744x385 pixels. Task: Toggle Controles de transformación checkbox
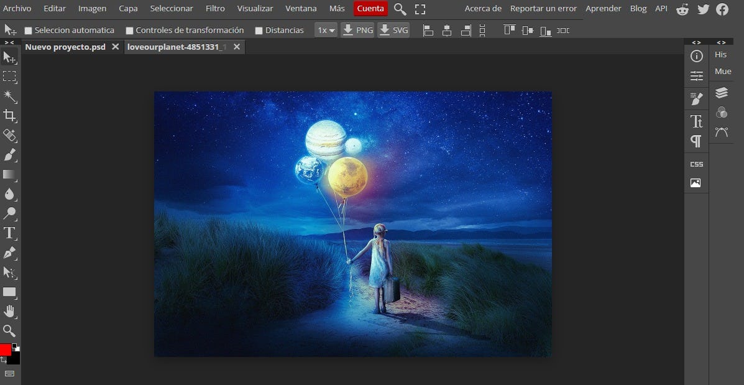[x=129, y=30]
